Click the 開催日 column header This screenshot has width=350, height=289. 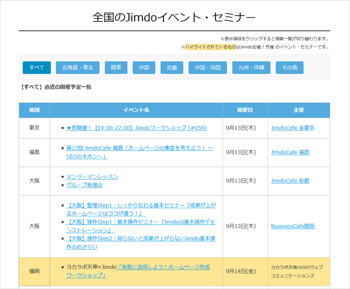tap(245, 110)
